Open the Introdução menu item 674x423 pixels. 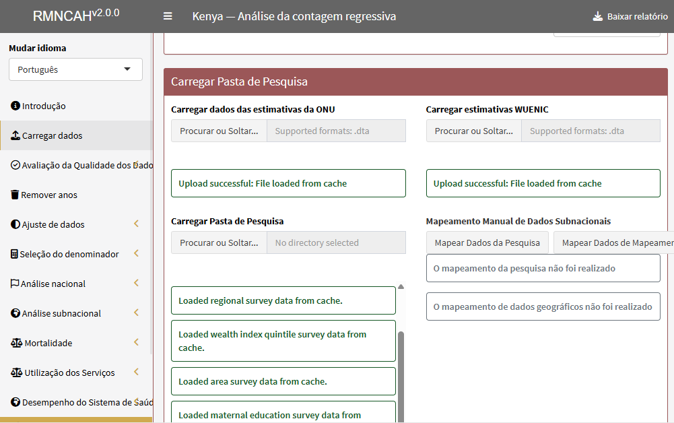tap(76, 106)
